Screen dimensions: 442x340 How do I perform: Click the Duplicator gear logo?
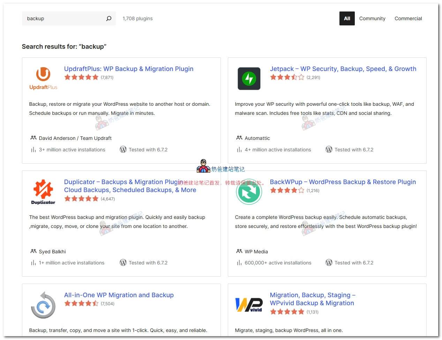tap(43, 191)
